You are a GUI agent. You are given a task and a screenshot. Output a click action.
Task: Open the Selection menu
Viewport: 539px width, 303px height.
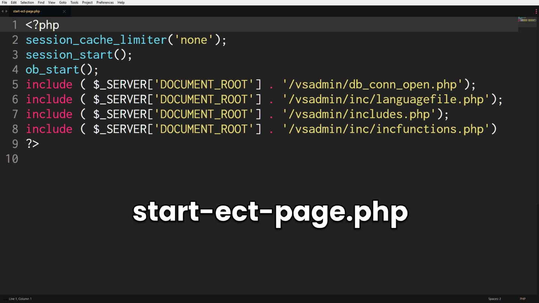(x=27, y=3)
